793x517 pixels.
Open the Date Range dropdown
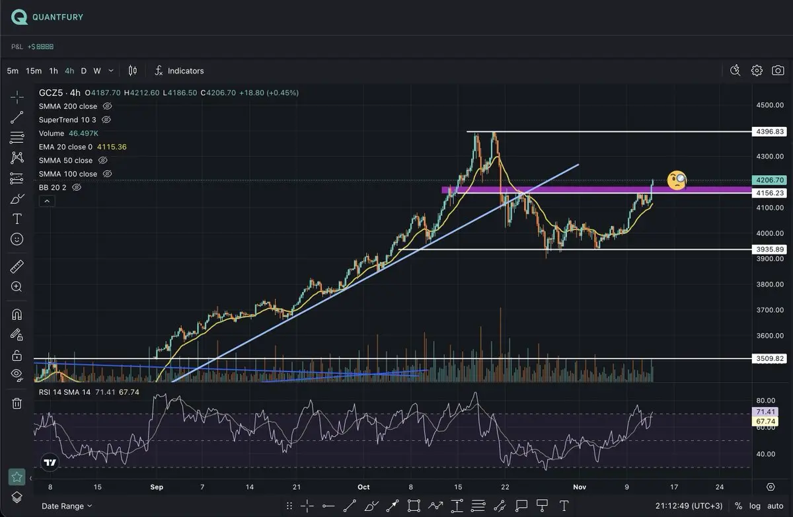[x=67, y=506]
